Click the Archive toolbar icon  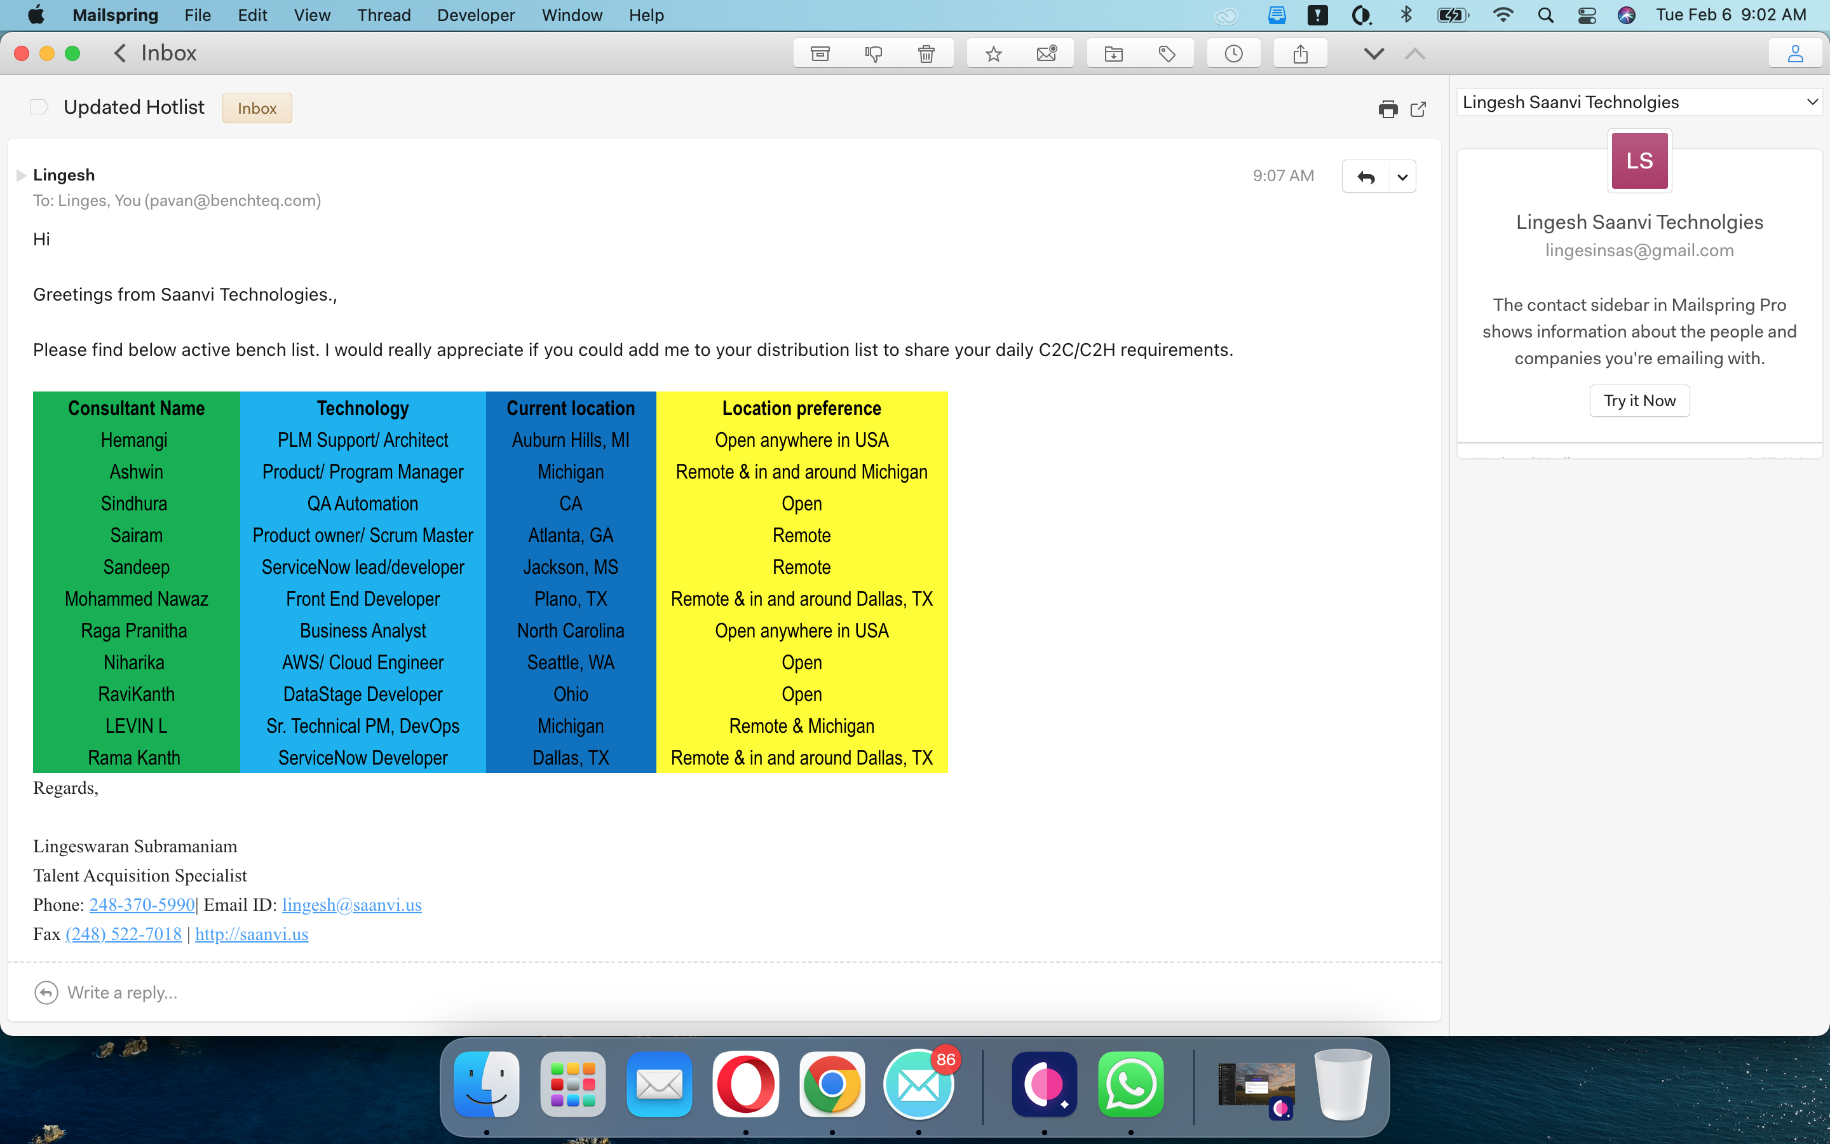820,54
